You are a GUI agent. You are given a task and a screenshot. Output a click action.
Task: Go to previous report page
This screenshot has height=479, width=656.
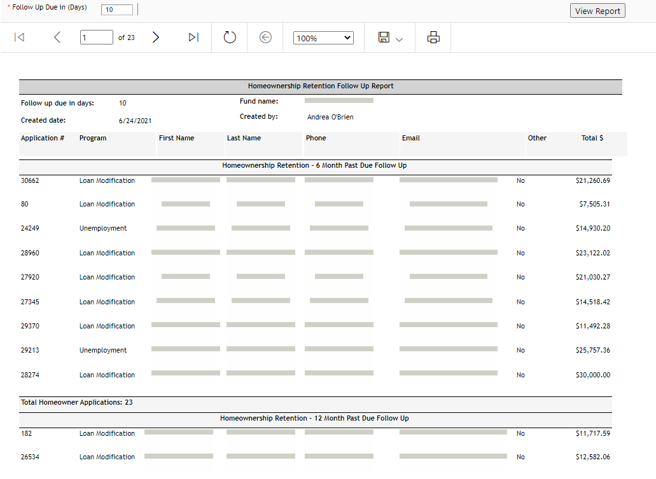point(57,37)
